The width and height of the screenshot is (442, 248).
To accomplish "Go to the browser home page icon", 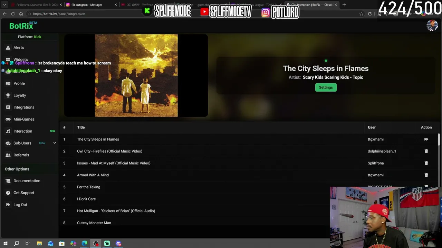I will [x=21, y=14].
